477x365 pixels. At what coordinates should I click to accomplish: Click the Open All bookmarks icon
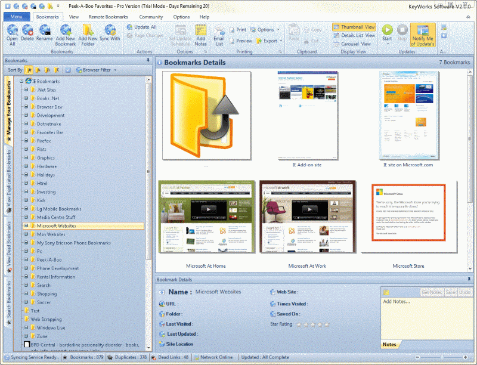pos(12,35)
